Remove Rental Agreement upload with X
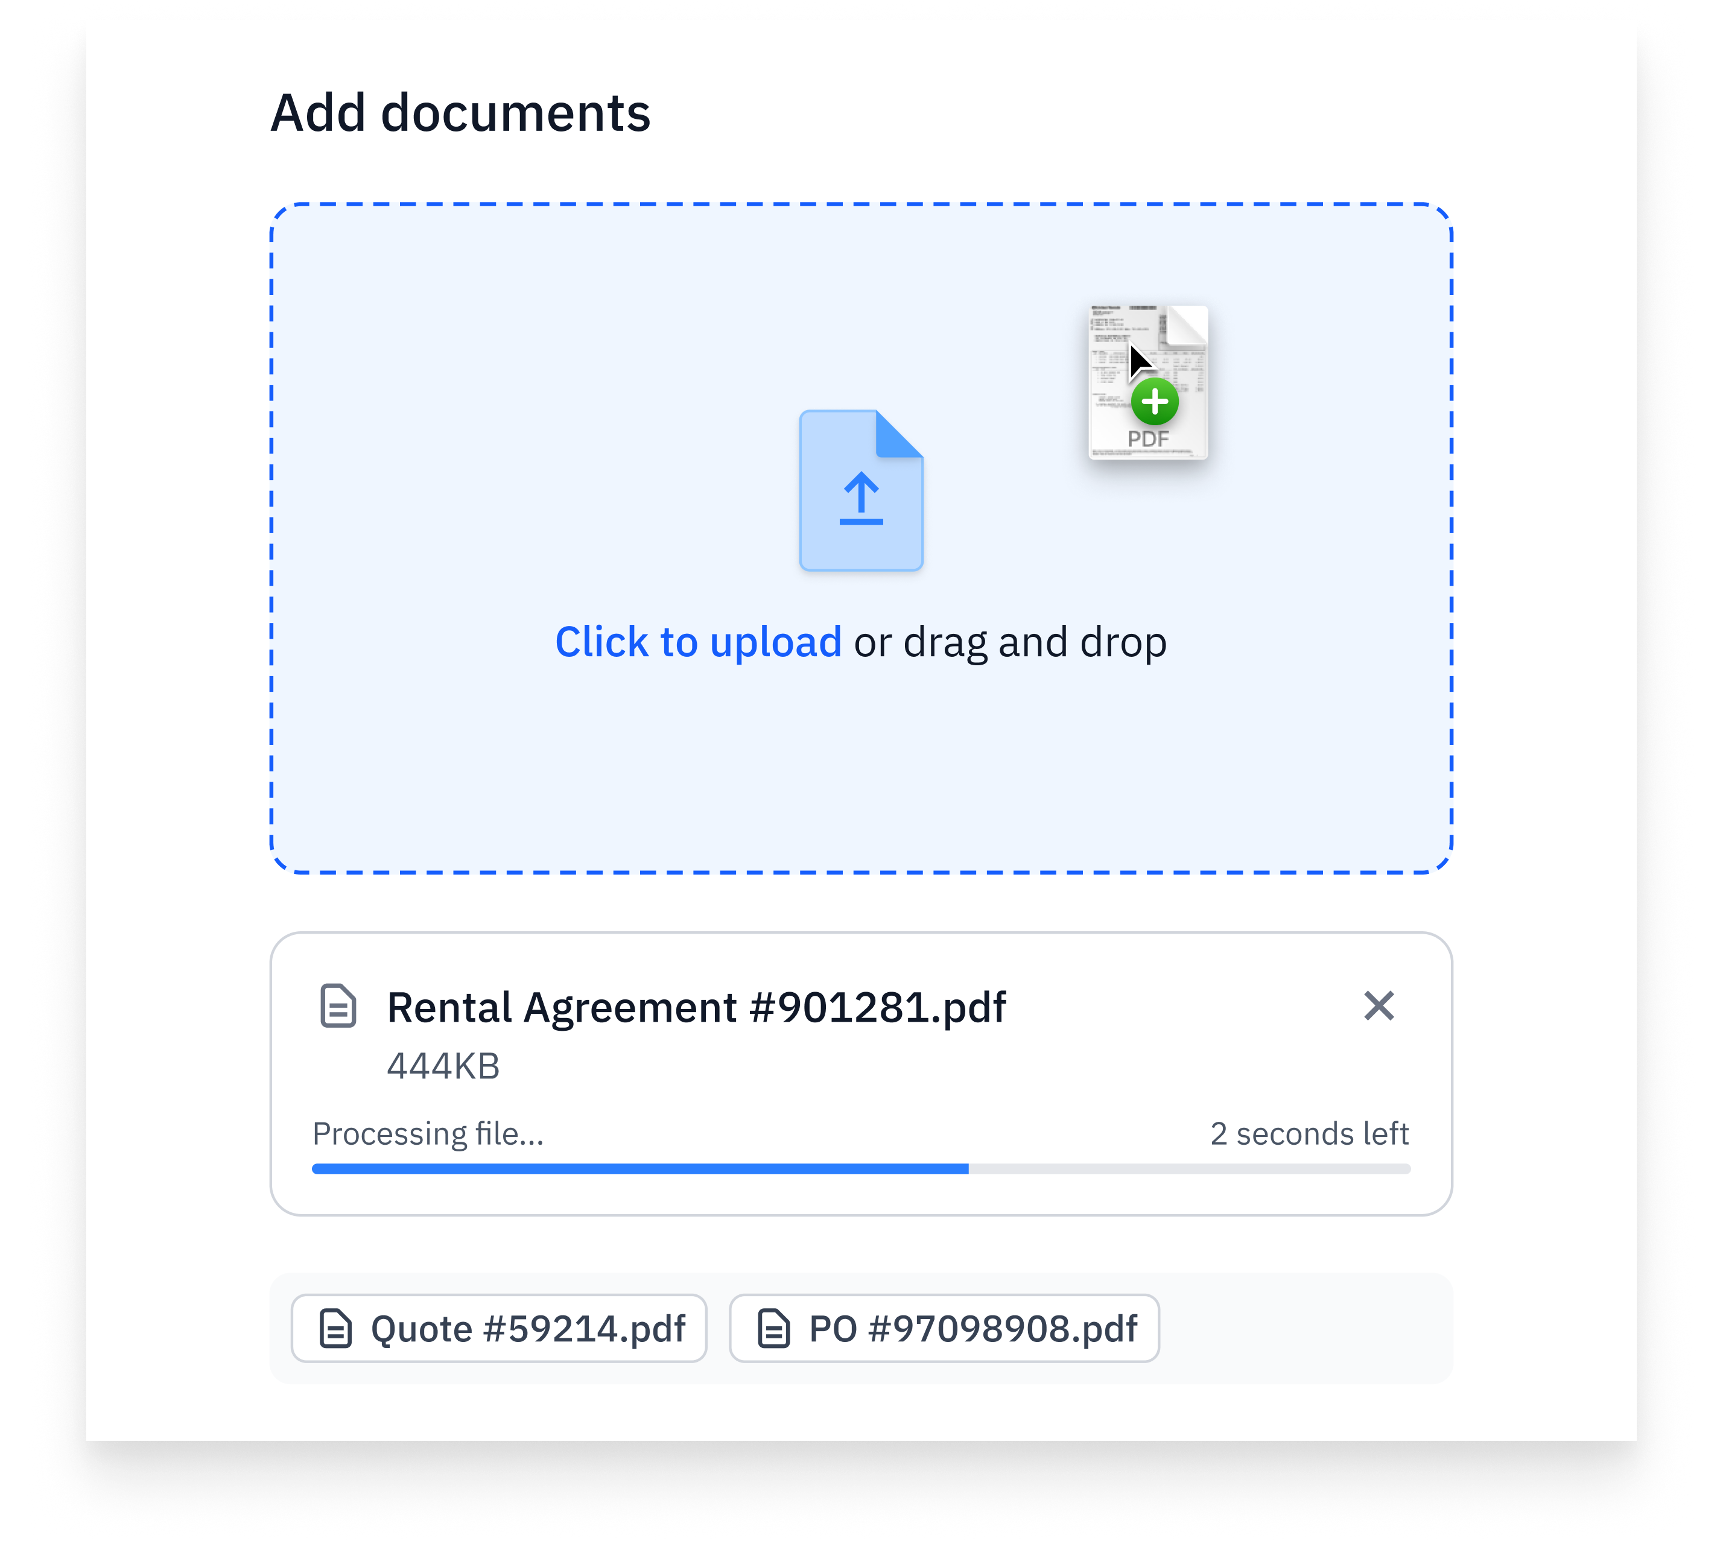 click(x=1379, y=1006)
